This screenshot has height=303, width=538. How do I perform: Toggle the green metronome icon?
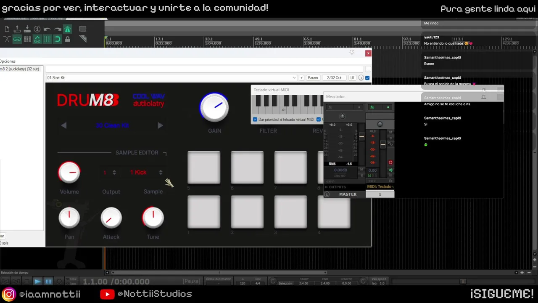pyautogui.click(x=67, y=29)
